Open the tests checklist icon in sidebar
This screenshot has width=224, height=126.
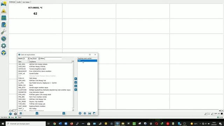(3, 25)
